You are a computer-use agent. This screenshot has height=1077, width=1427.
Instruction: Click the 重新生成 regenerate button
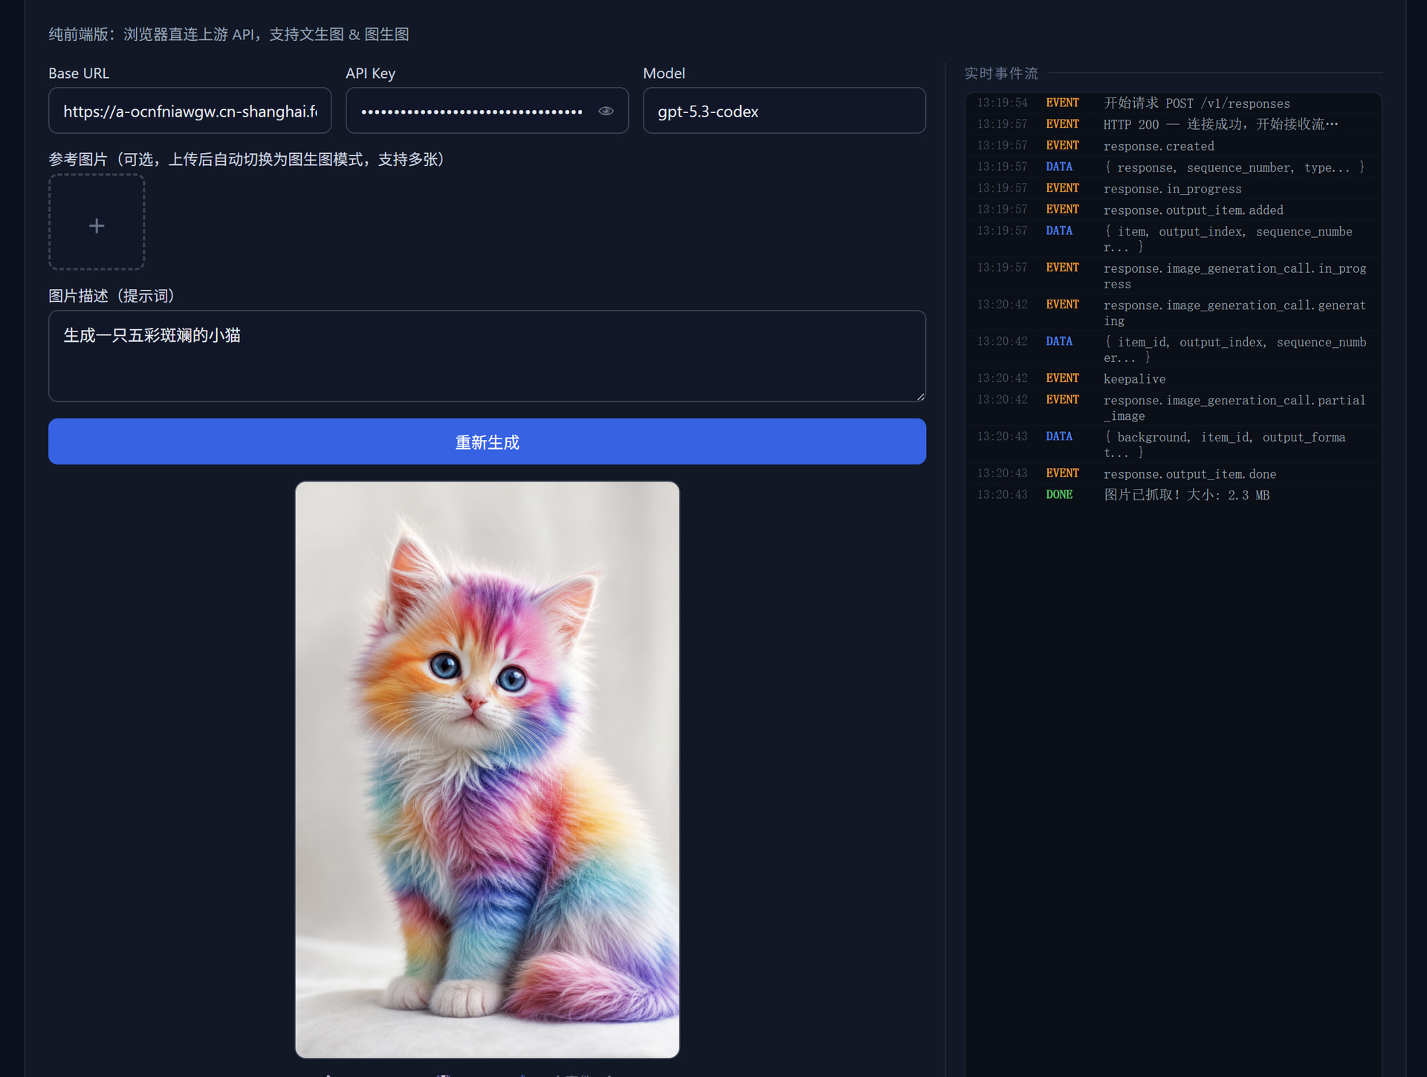coord(487,442)
